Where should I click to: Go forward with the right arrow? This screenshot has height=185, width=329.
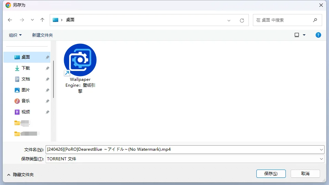(22, 20)
